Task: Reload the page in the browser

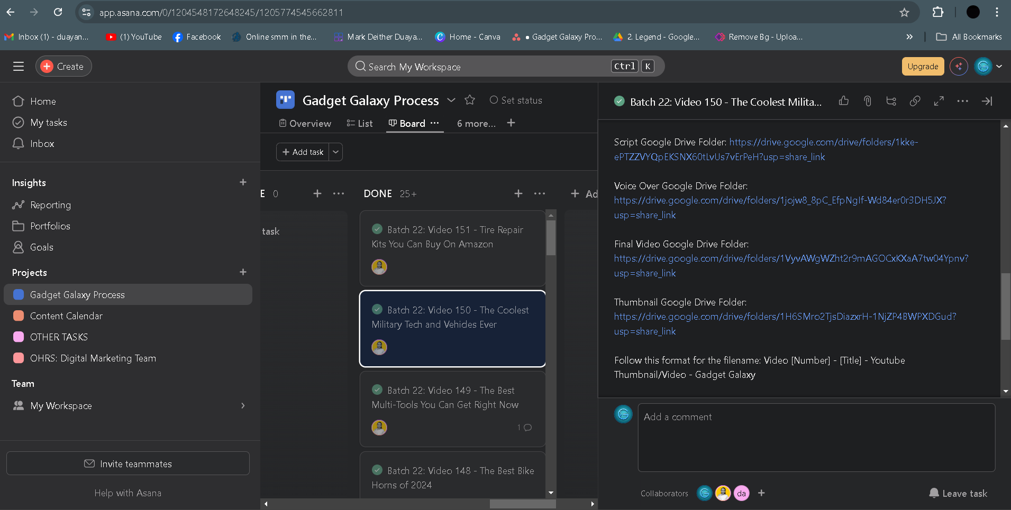Action: pos(58,12)
